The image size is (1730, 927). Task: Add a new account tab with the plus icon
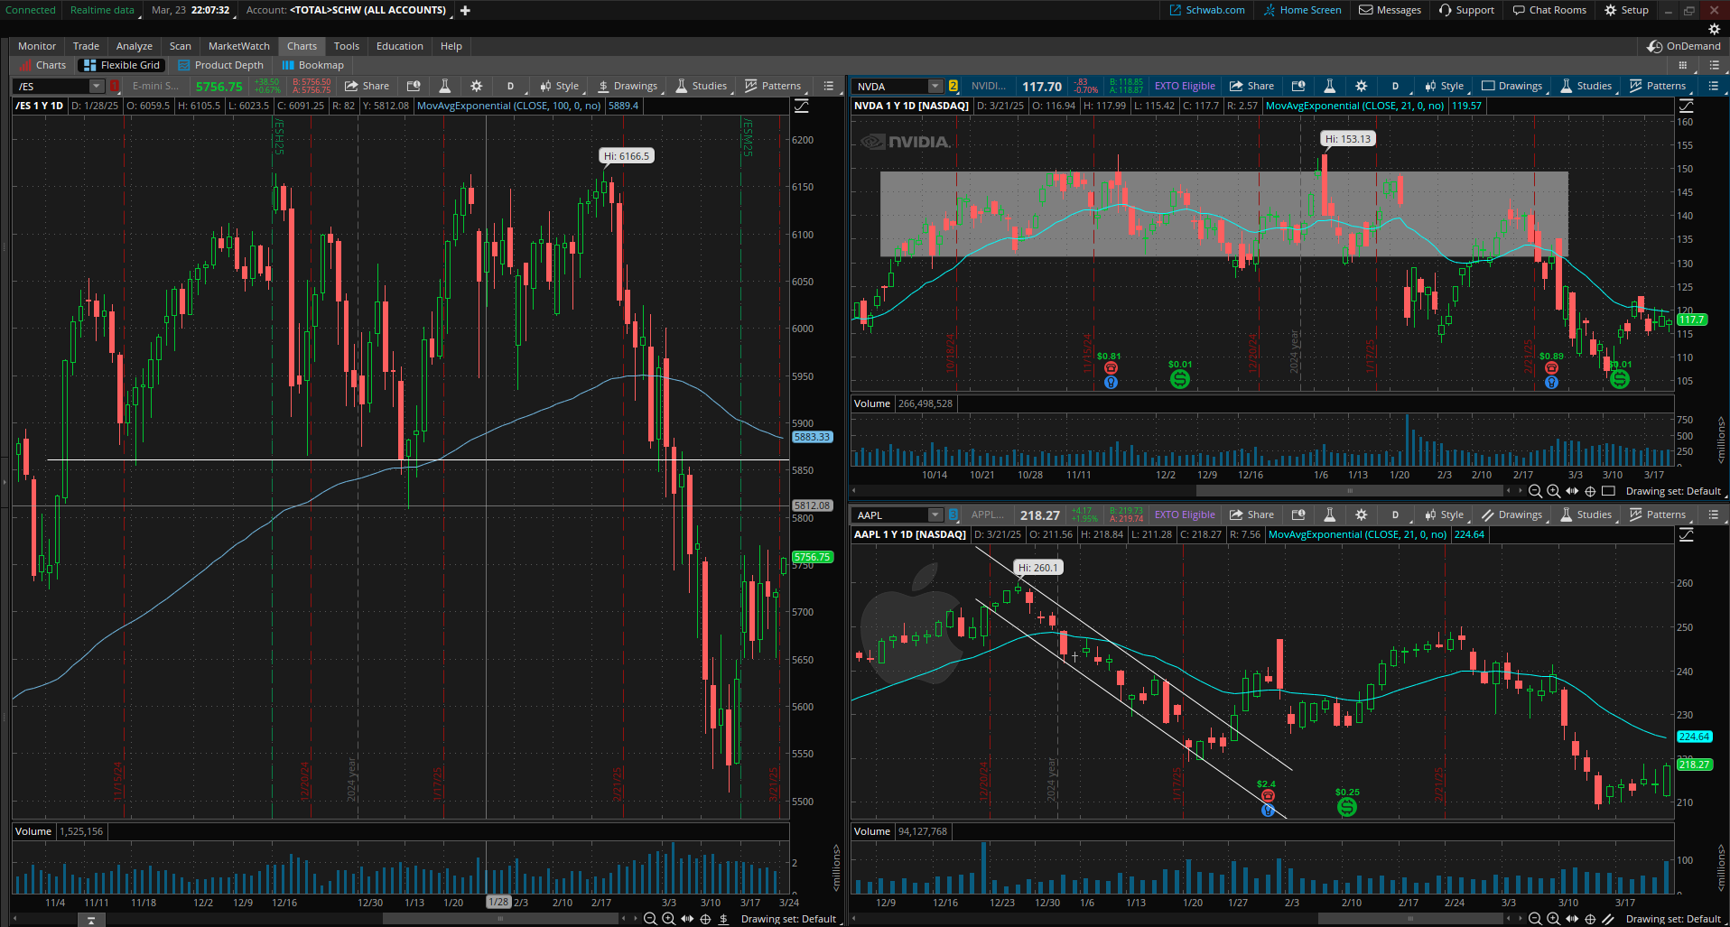pos(465,10)
